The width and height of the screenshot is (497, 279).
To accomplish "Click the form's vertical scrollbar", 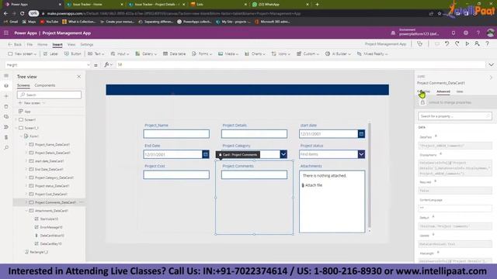I will pyautogui.click(x=370, y=176).
